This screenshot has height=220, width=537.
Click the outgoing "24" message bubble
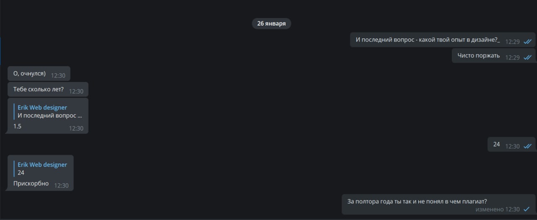(x=511, y=144)
